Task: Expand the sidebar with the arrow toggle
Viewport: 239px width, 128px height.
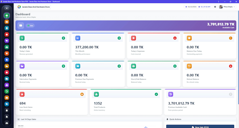Action: (x=7, y=8)
